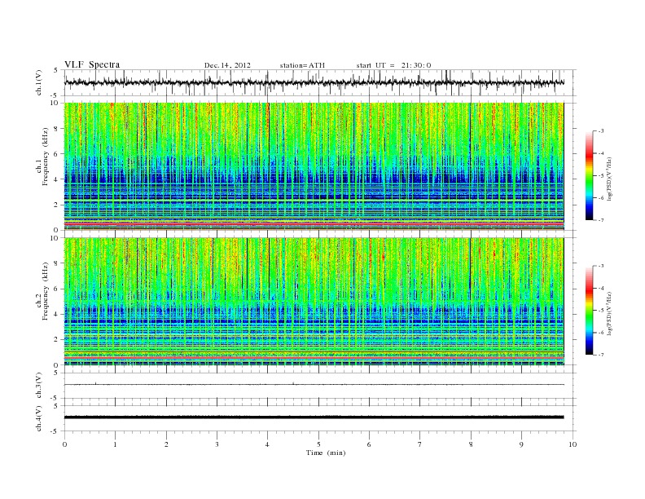
Task: Click the "9" tick label on time axis
Action: [521, 444]
